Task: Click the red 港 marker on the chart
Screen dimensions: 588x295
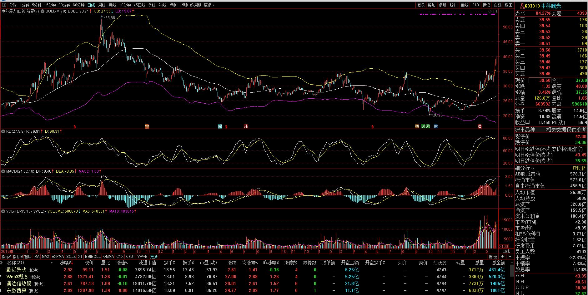Action: click(x=480, y=126)
